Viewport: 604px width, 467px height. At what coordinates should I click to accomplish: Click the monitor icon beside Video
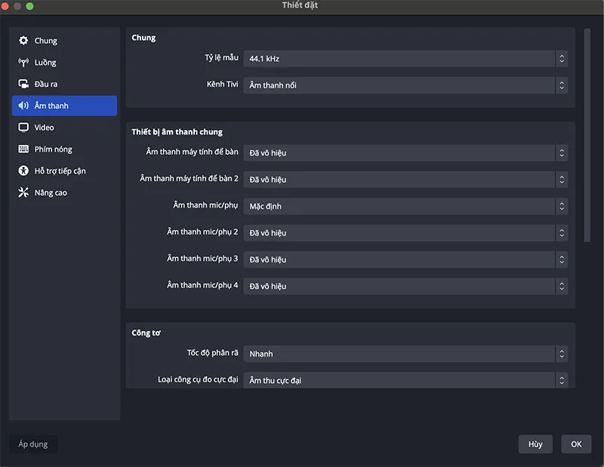23,128
